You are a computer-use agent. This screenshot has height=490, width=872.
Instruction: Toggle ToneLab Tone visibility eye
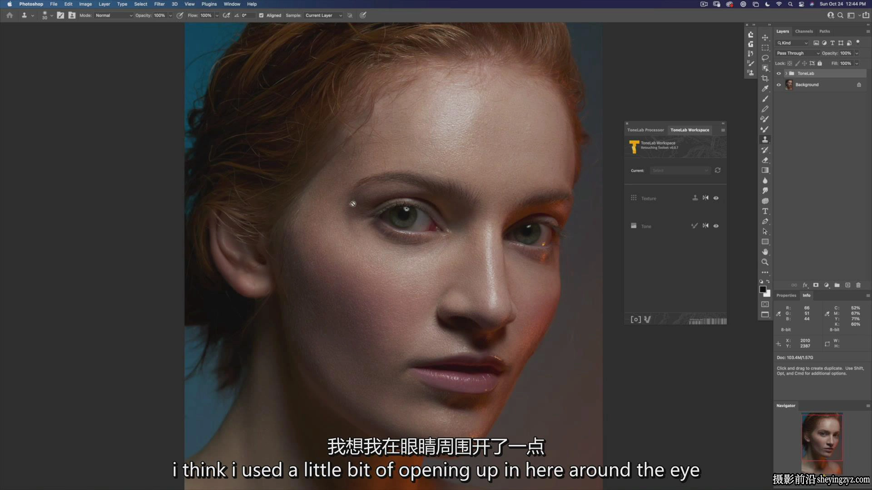pos(716,226)
